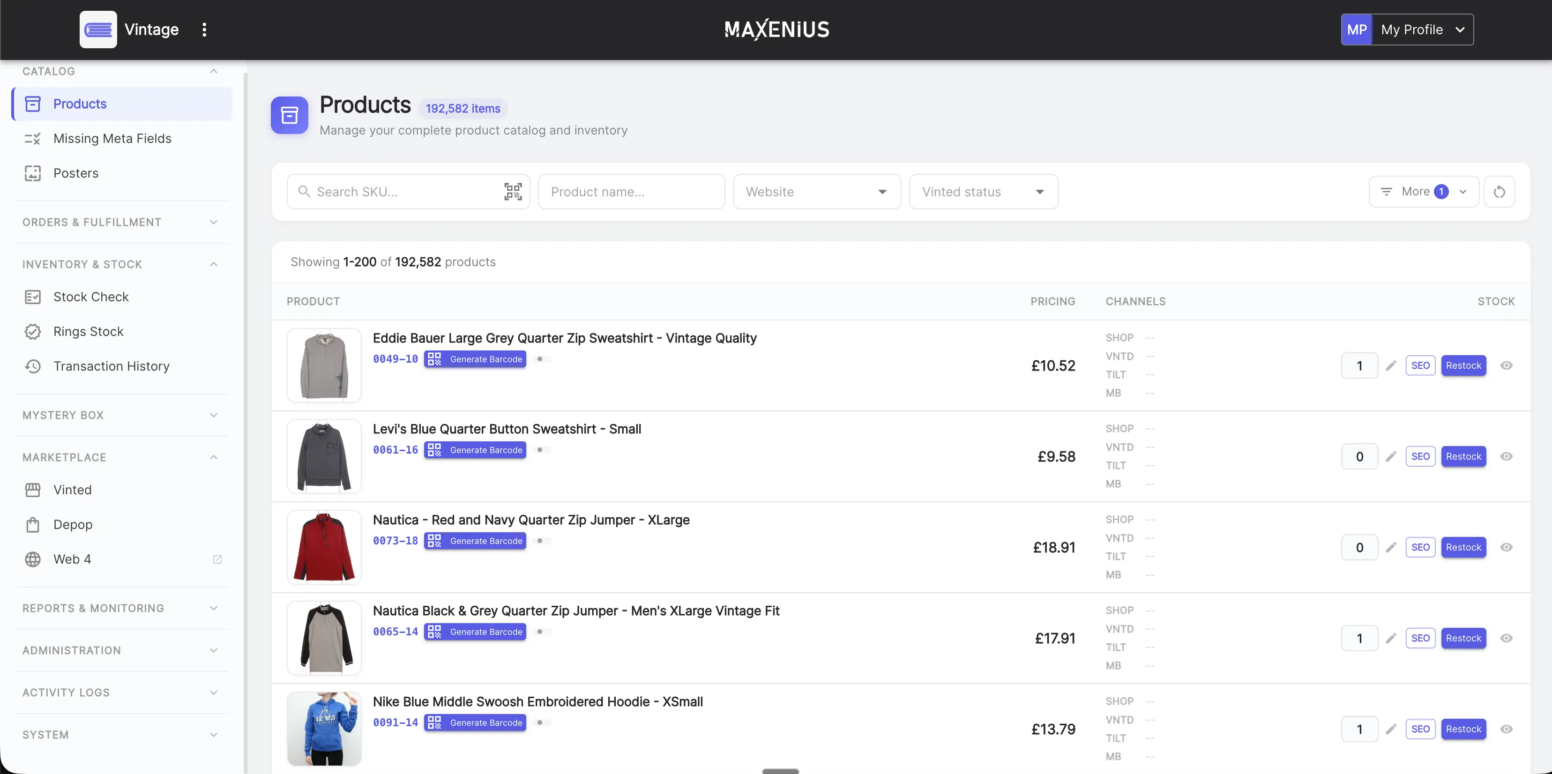Toggle visibility eye for Eddie Bauer sweatshirt

pos(1506,365)
